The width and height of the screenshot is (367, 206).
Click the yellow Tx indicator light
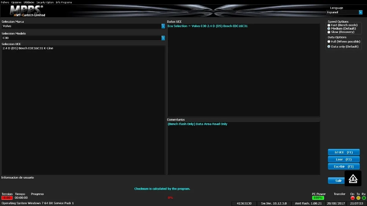coord(358,198)
